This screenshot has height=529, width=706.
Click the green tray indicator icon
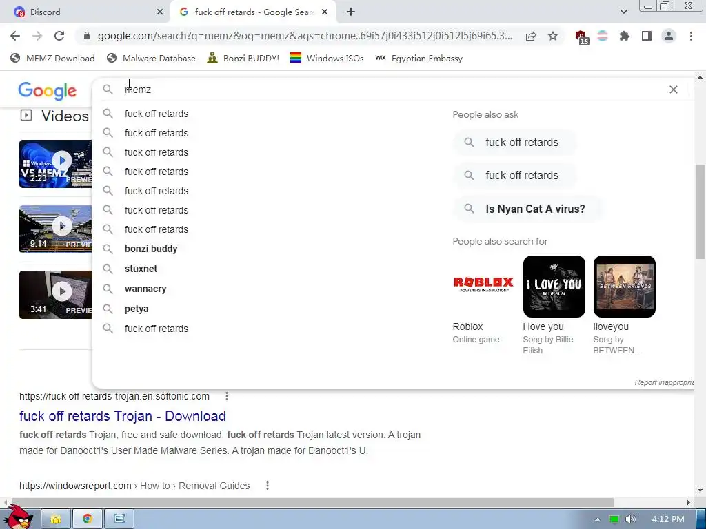[x=614, y=519]
